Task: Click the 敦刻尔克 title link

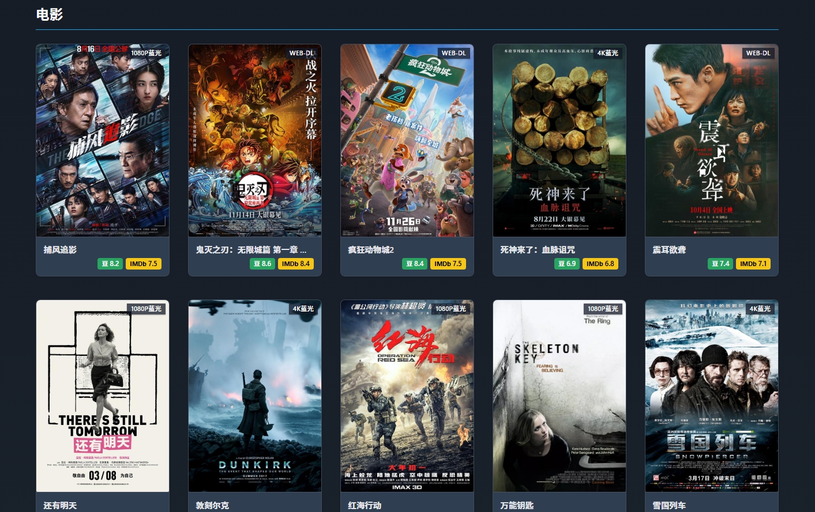Action: (x=212, y=506)
